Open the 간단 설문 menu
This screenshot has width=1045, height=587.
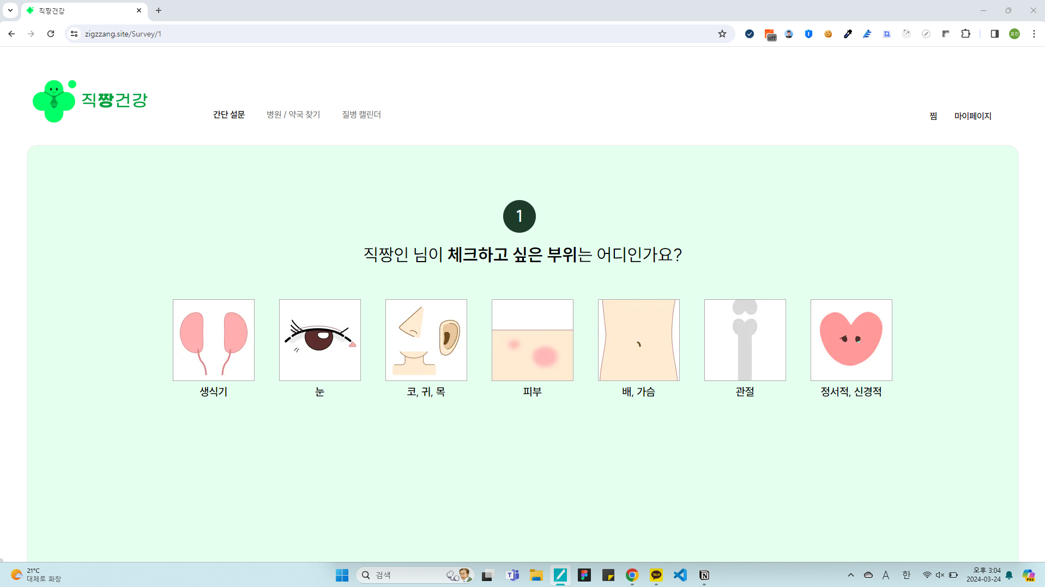[228, 114]
